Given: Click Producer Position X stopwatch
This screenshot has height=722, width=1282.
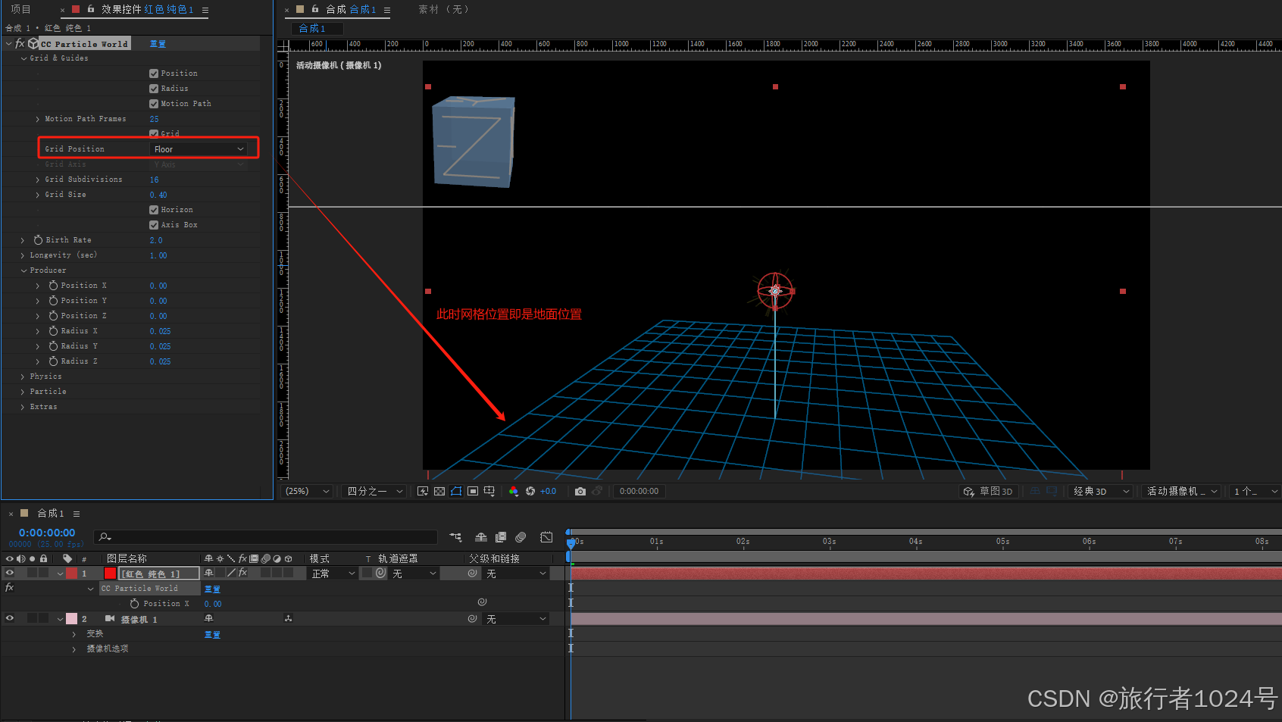Looking at the screenshot, I should click(53, 286).
